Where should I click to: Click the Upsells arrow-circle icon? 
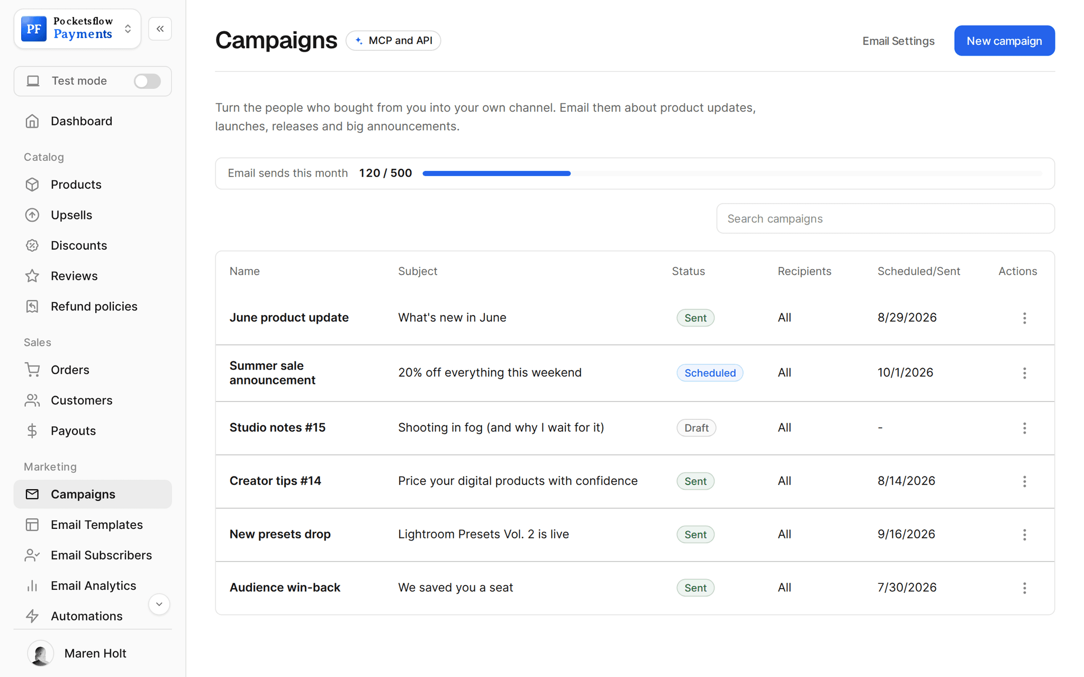32,215
